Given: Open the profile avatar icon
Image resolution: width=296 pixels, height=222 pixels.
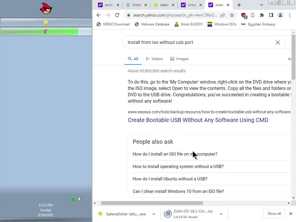Looking at the screenshot, I should click(280, 15).
